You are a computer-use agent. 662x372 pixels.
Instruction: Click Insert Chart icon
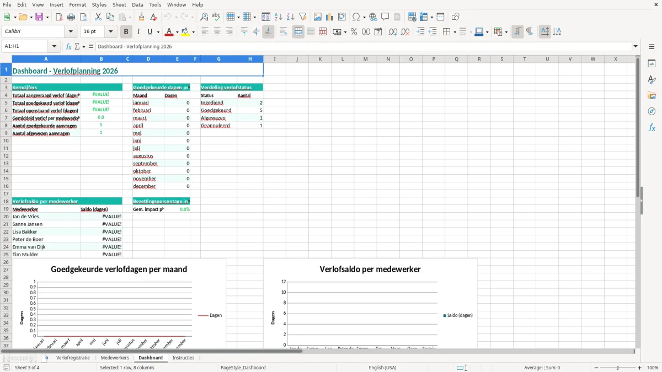[330, 17]
